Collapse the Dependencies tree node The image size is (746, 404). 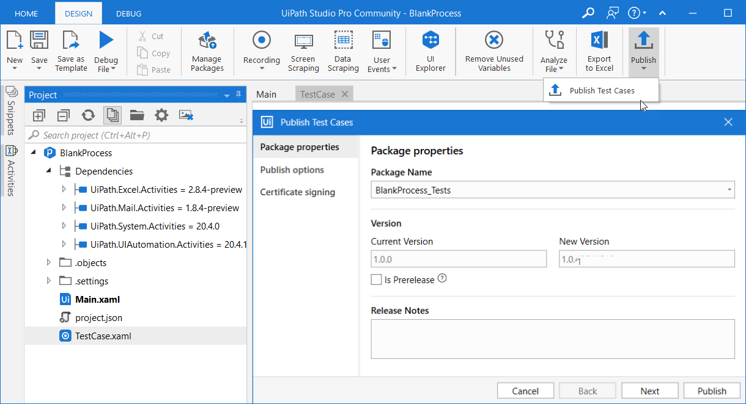coord(49,171)
